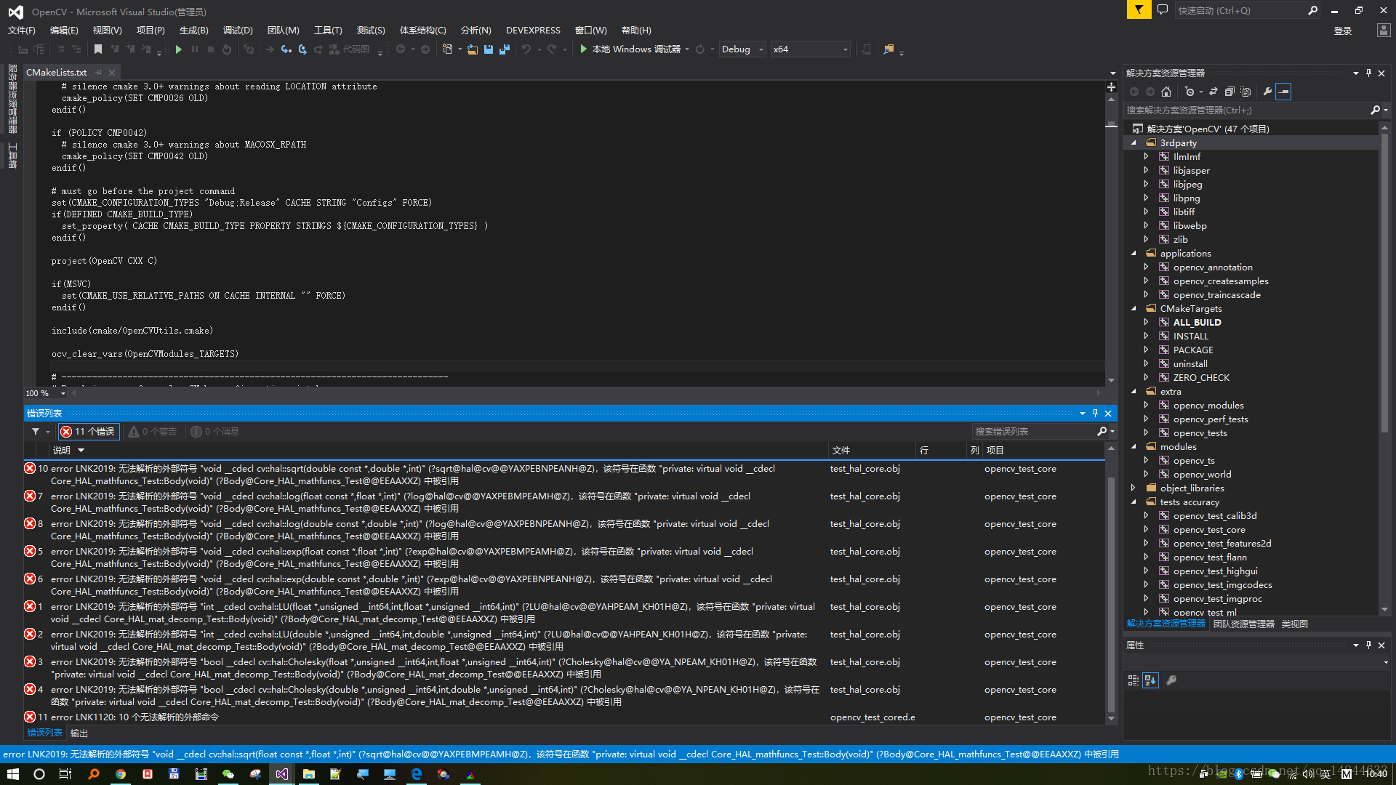Click the Home icon in Solution Explorer
The width and height of the screenshot is (1396, 785).
click(x=1166, y=92)
